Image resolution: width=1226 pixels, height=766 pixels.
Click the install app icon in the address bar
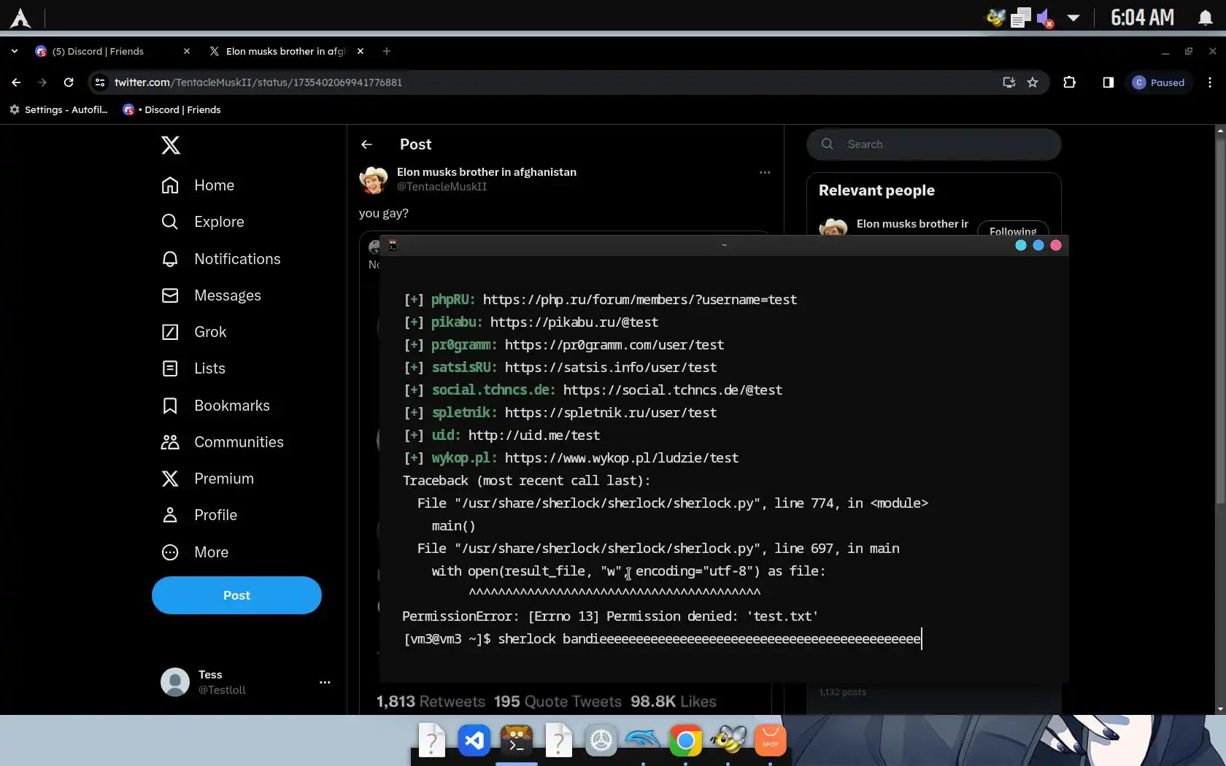pyautogui.click(x=1009, y=82)
